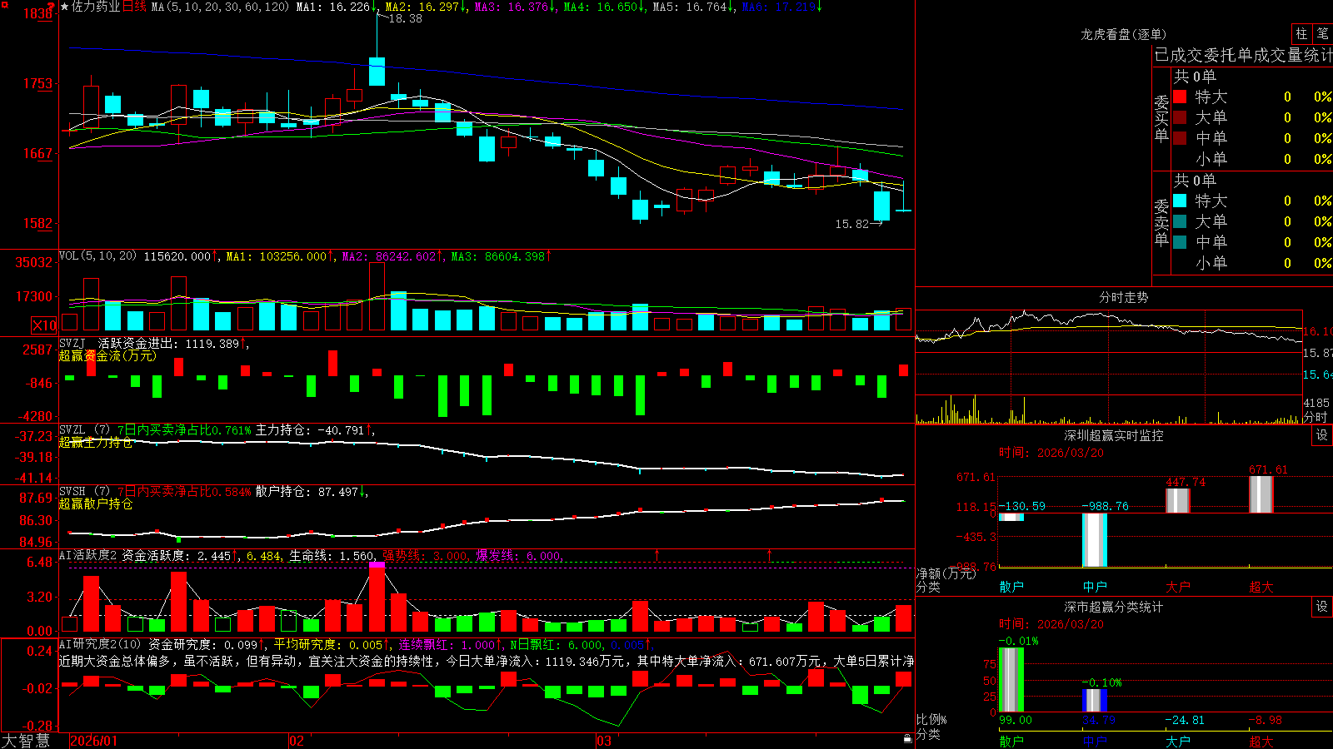This screenshot has width=1333, height=749.
Task: Open 设 settings for 深圳超赢实时监控
Action: [1322, 435]
